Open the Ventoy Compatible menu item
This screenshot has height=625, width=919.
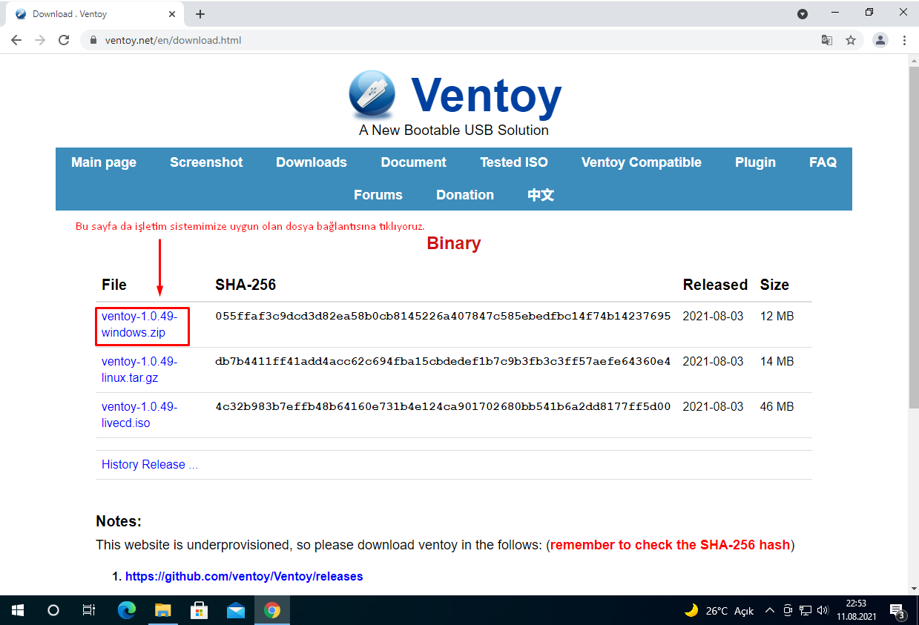tap(642, 162)
